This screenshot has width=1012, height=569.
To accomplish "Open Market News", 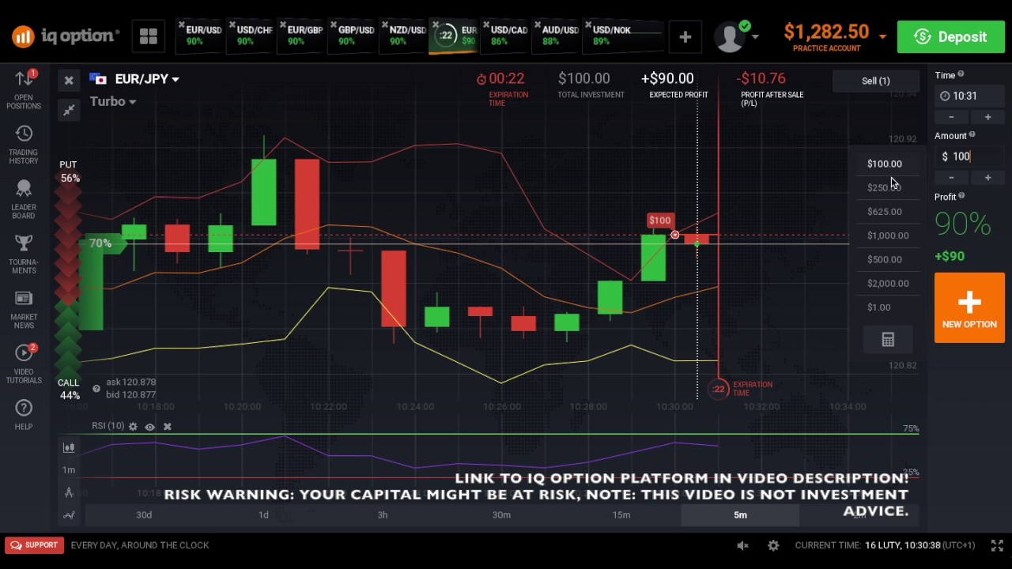I will (x=24, y=309).
